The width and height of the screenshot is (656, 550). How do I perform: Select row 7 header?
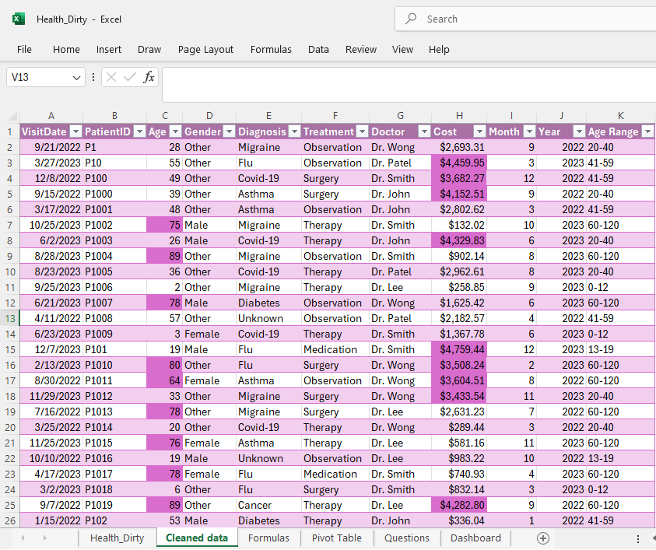coord(10,226)
